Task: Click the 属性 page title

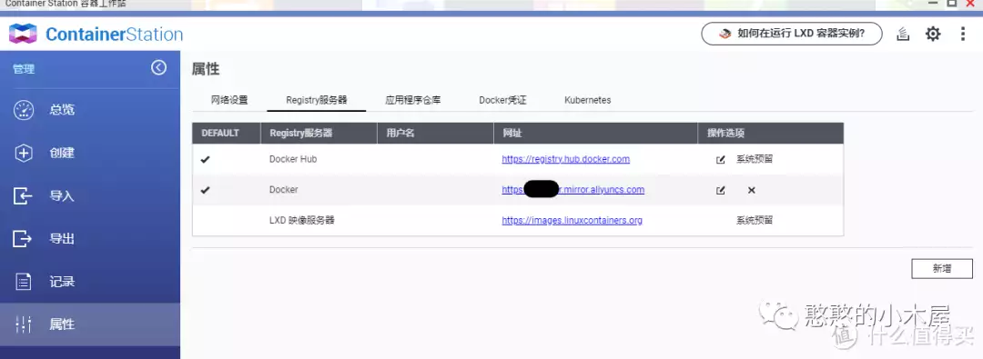Action: tap(206, 69)
